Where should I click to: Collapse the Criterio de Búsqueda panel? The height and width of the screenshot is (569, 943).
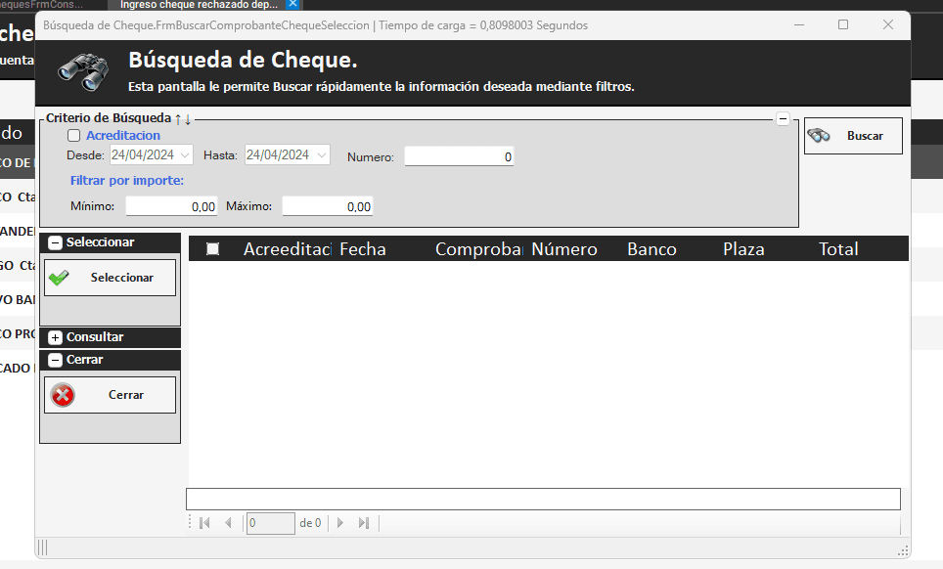[783, 118]
